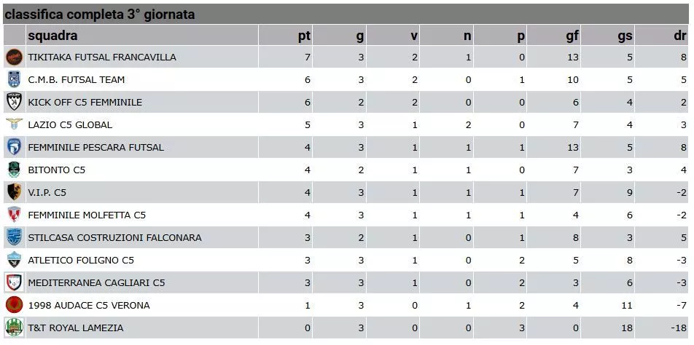The image size is (694, 345).
Task: Click the Kick Off C5 Femminile crest
Action: tap(14, 102)
